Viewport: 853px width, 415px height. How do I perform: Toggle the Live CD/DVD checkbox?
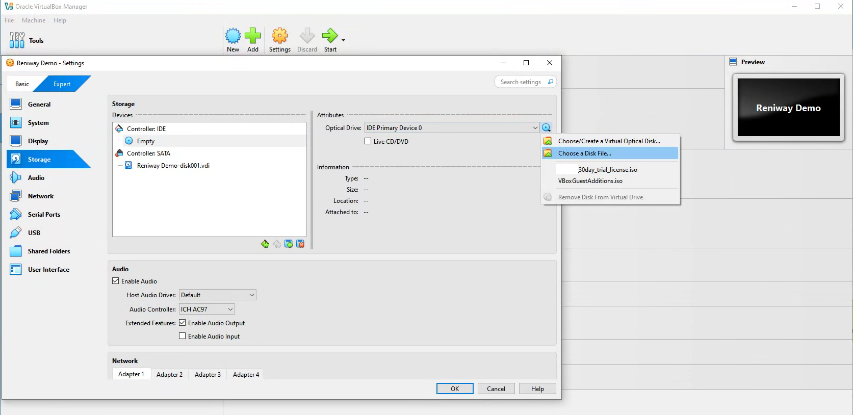368,141
